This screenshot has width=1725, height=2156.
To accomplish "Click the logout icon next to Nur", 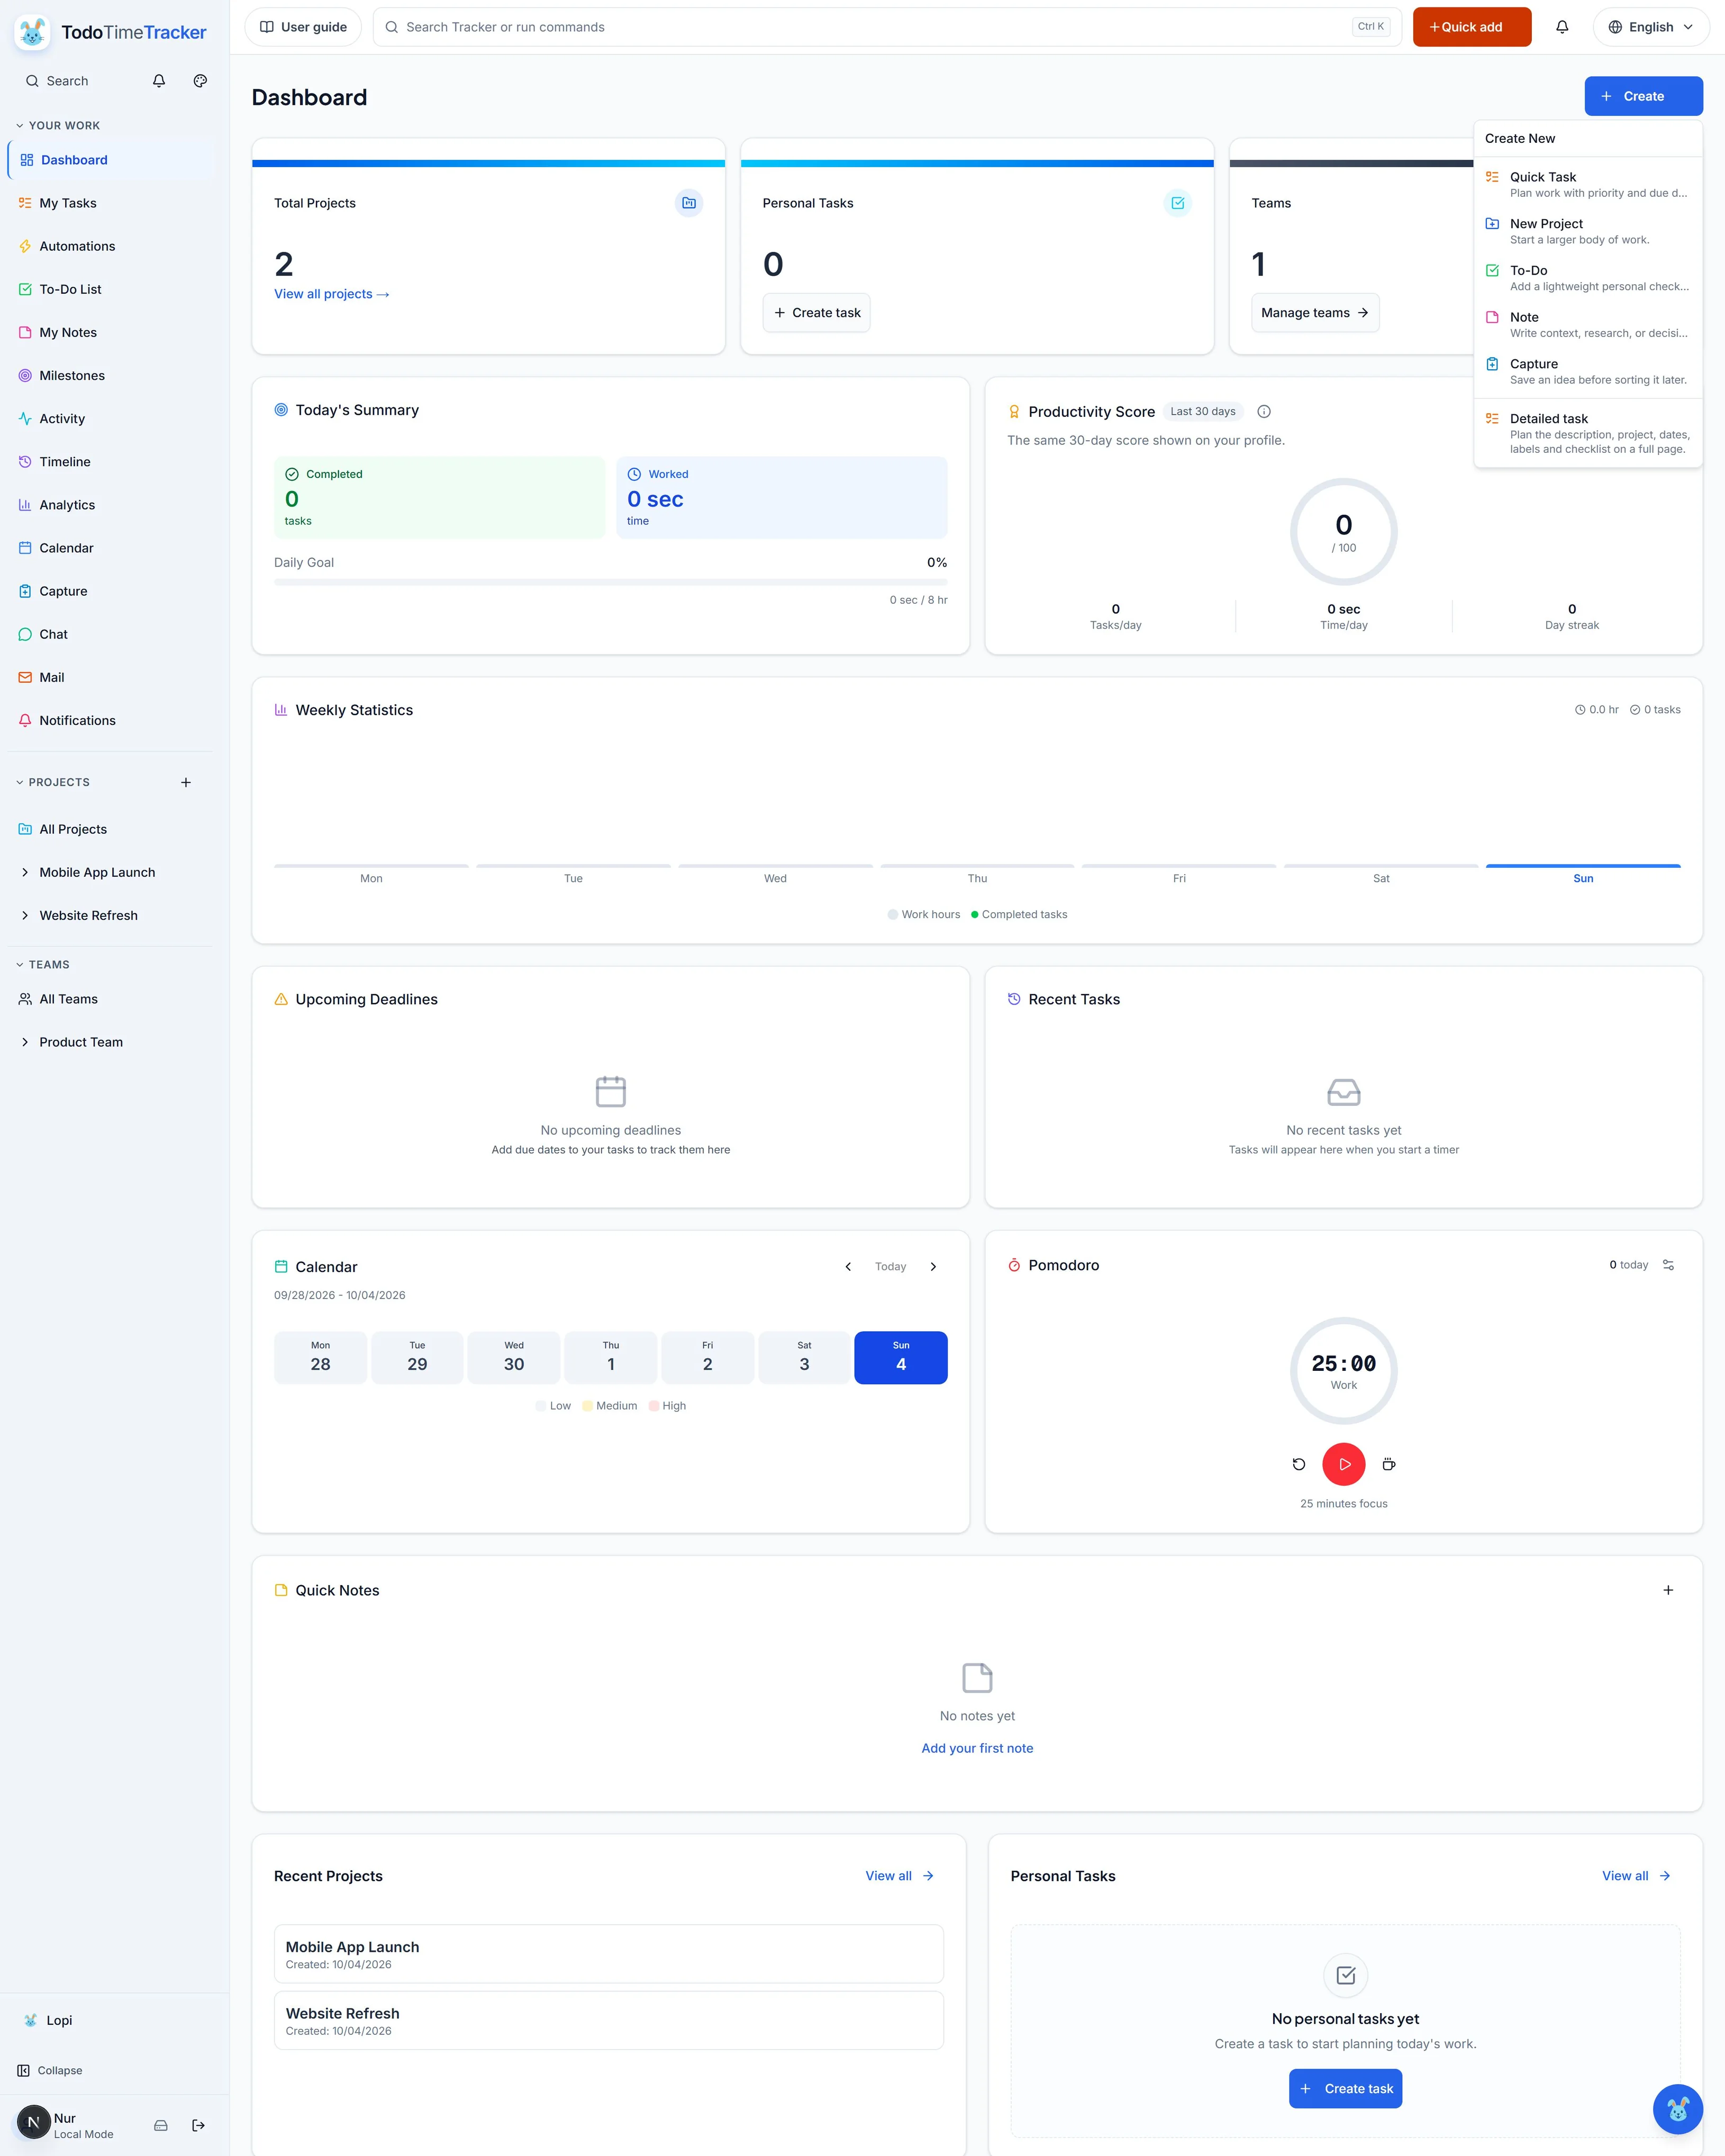I will click(x=199, y=2125).
